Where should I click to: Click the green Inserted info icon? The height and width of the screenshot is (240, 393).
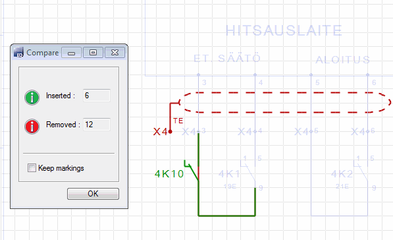point(32,98)
